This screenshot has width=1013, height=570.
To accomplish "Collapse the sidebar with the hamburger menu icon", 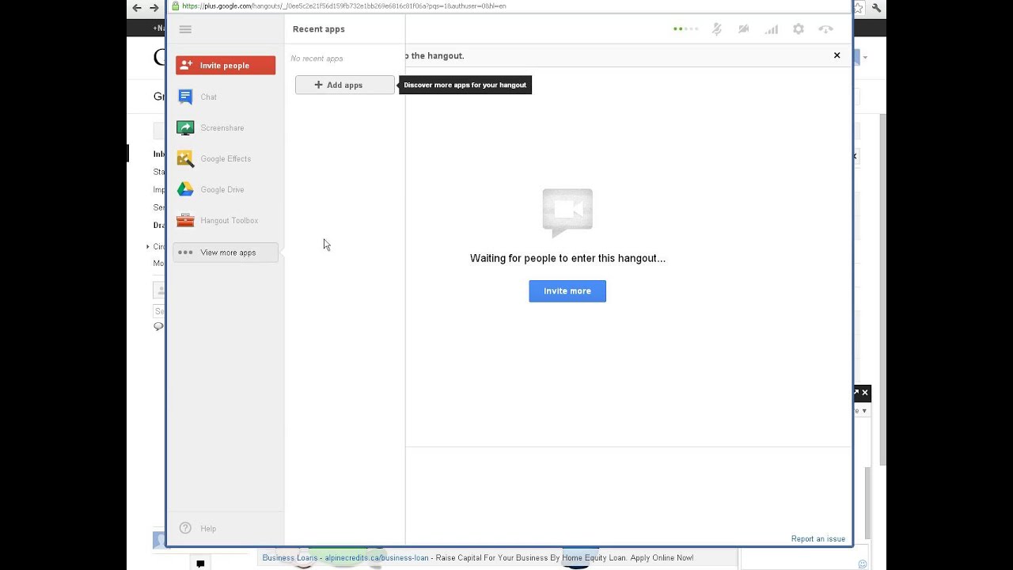I will click(x=185, y=29).
